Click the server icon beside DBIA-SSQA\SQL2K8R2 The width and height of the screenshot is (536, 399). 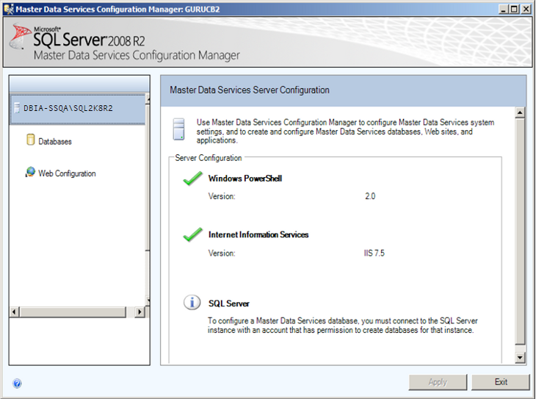tap(16, 108)
